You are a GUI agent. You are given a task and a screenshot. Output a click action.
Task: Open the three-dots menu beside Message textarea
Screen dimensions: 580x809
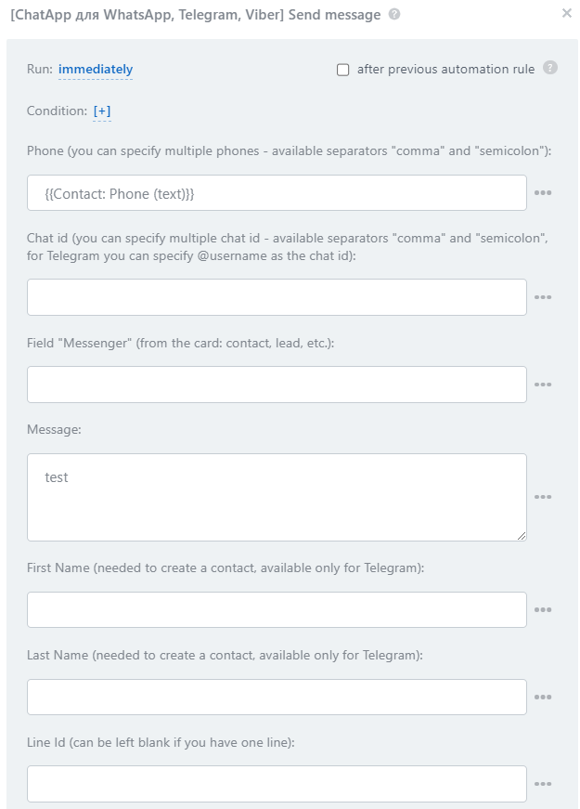[x=543, y=497]
